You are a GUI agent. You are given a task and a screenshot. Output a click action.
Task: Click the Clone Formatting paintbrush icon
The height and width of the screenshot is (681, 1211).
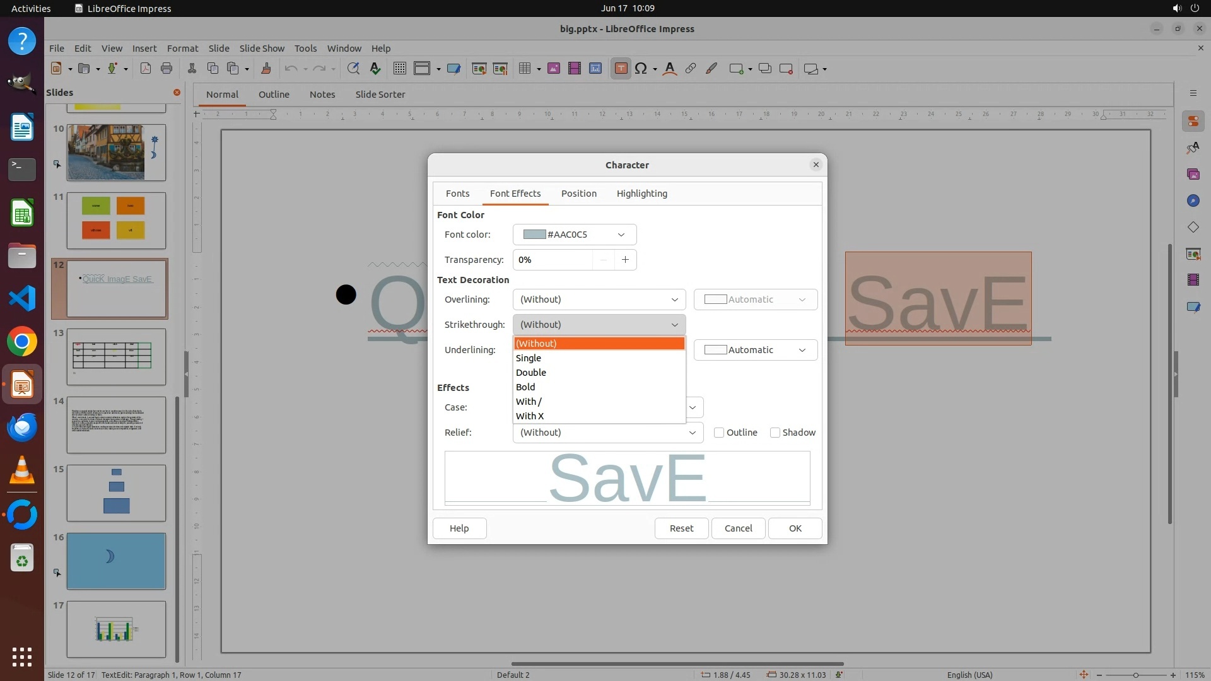pyautogui.click(x=266, y=69)
